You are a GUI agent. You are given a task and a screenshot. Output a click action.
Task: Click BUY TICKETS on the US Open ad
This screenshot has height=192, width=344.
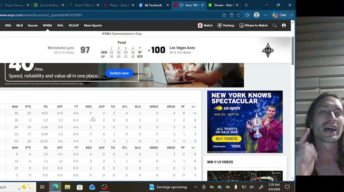coord(227,139)
